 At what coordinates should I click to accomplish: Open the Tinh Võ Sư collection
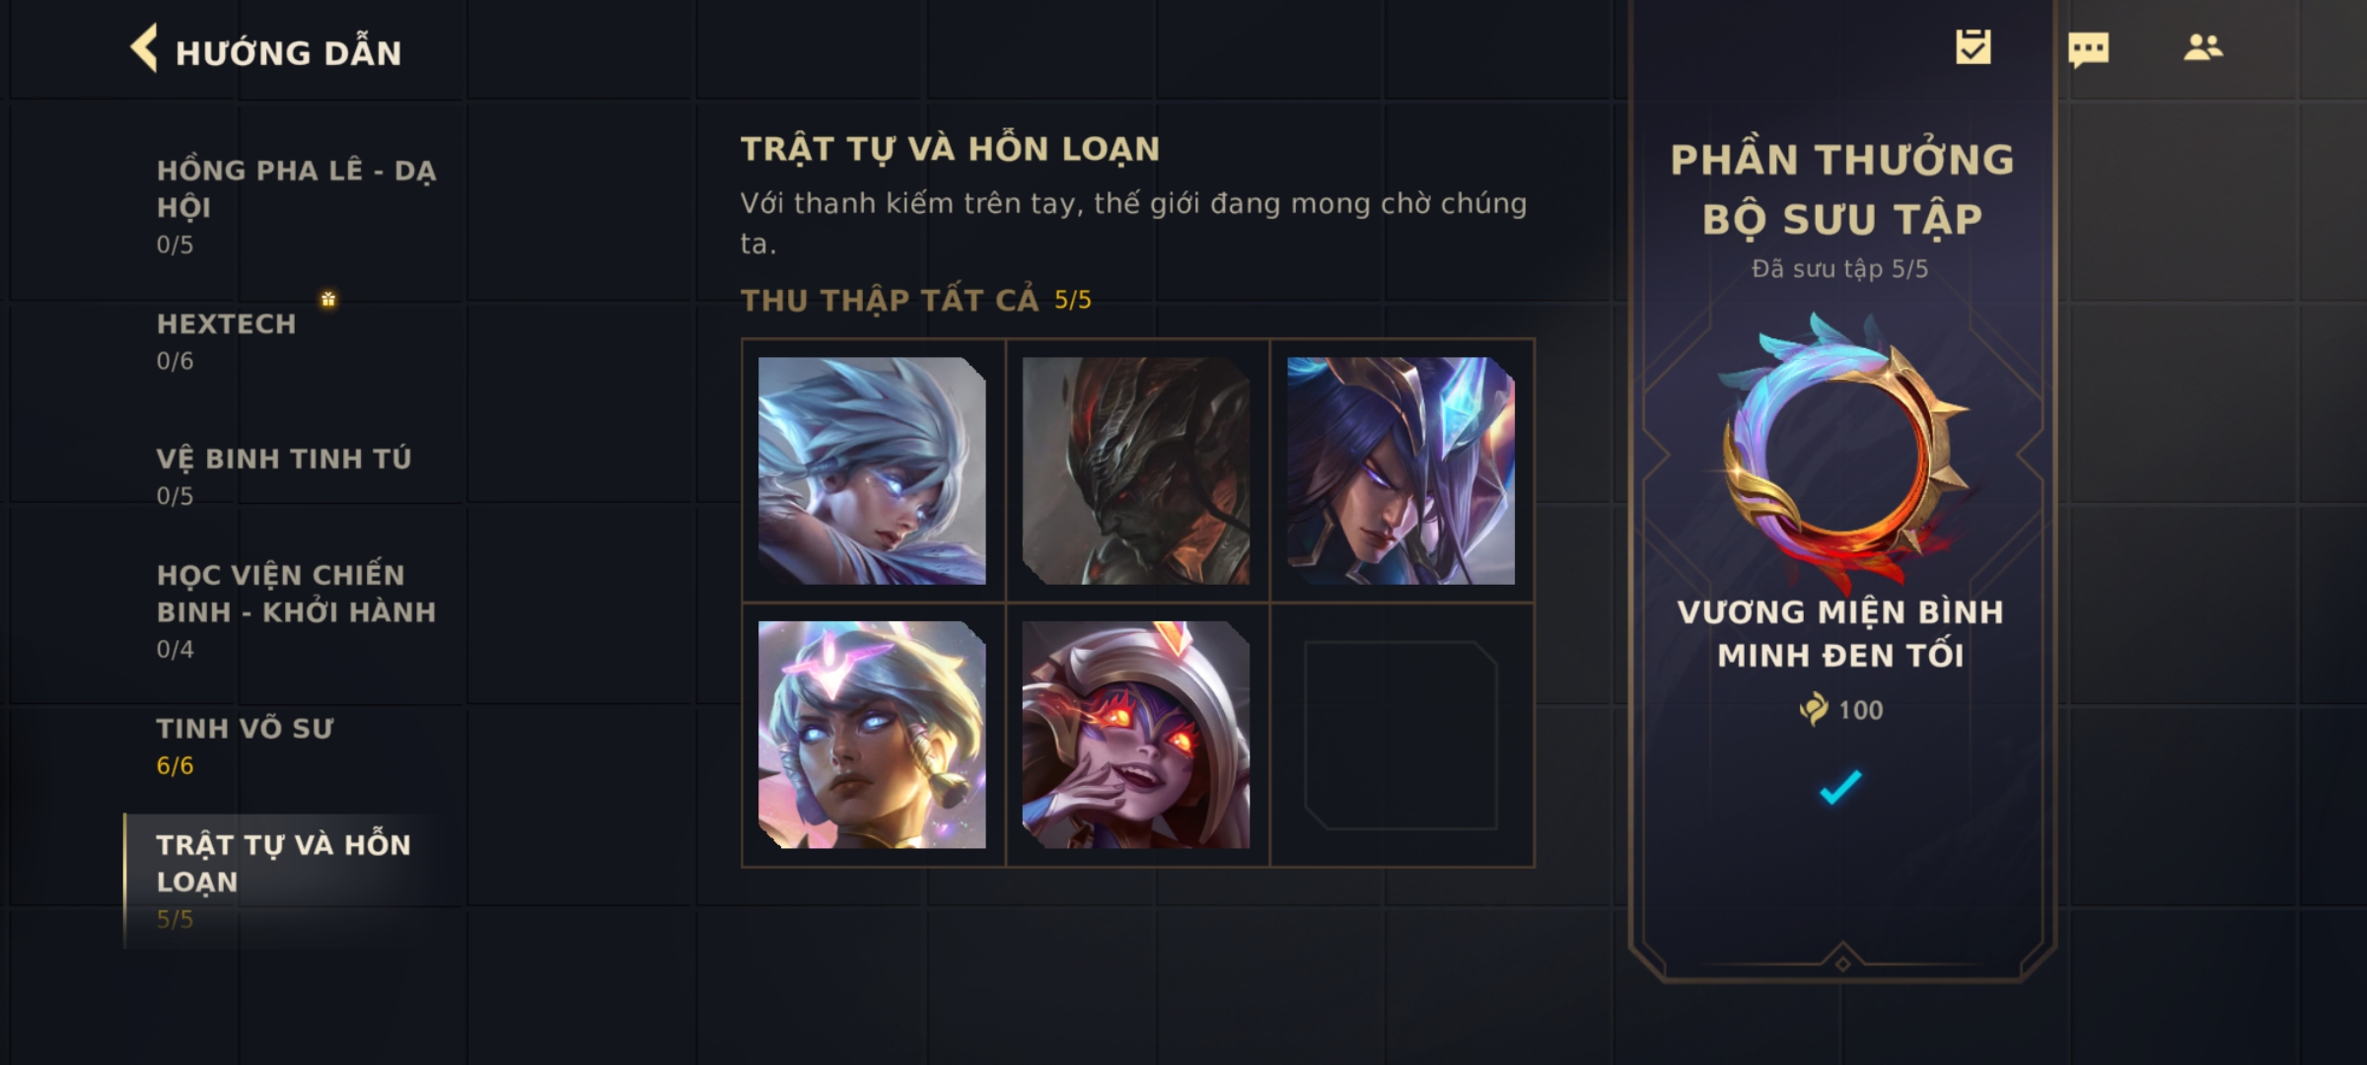(x=296, y=746)
